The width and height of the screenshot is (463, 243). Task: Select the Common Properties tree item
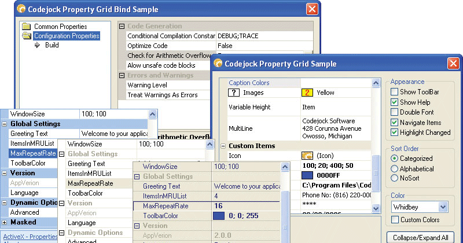(61, 26)
